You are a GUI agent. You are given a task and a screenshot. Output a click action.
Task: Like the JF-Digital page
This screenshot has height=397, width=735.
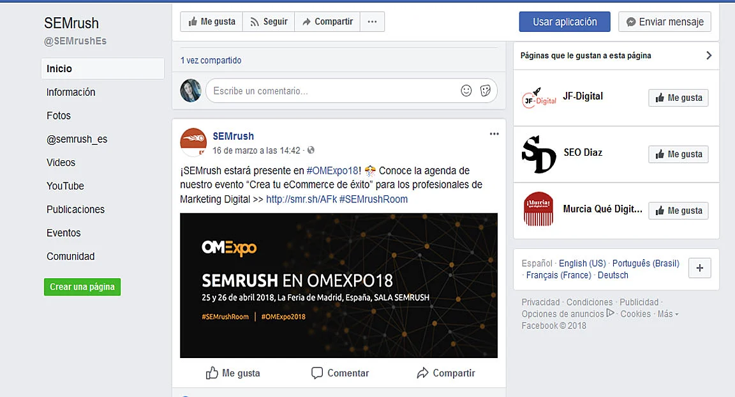click(x=678, y=98)
